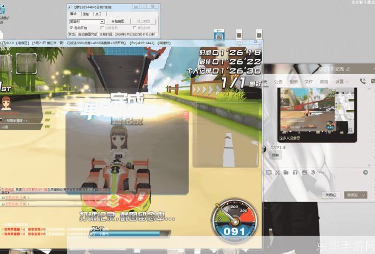Viewport: 375px width, 254px height.
Task: Click the 开始跑图 button
Action: (x=118, y=21)
